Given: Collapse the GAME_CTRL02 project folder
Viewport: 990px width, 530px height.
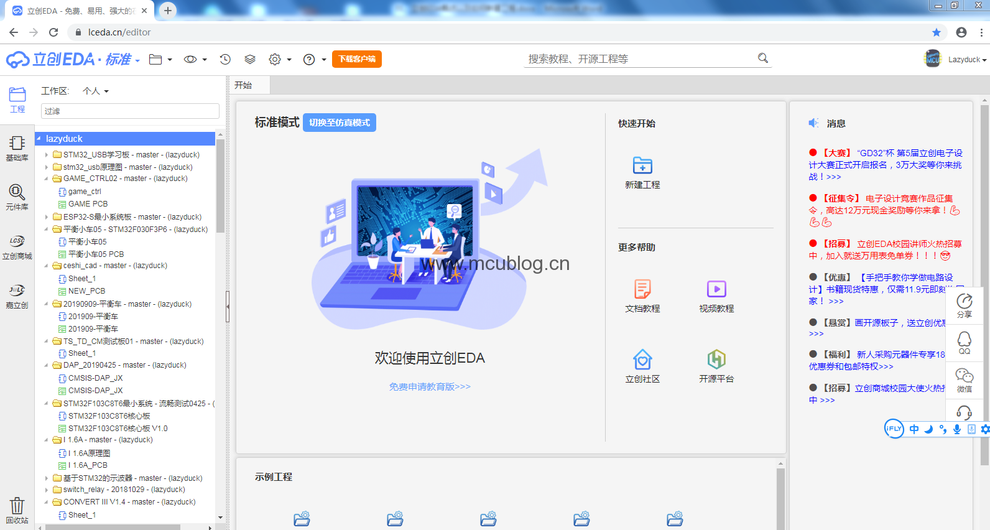Looking at the screenshot, I should [x=47, y=179].
